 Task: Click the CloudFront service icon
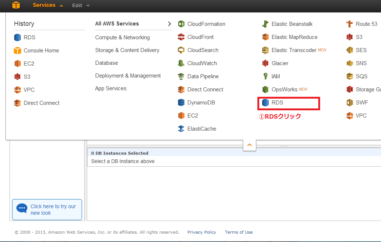pyautogui.click(x=181, y=37)
